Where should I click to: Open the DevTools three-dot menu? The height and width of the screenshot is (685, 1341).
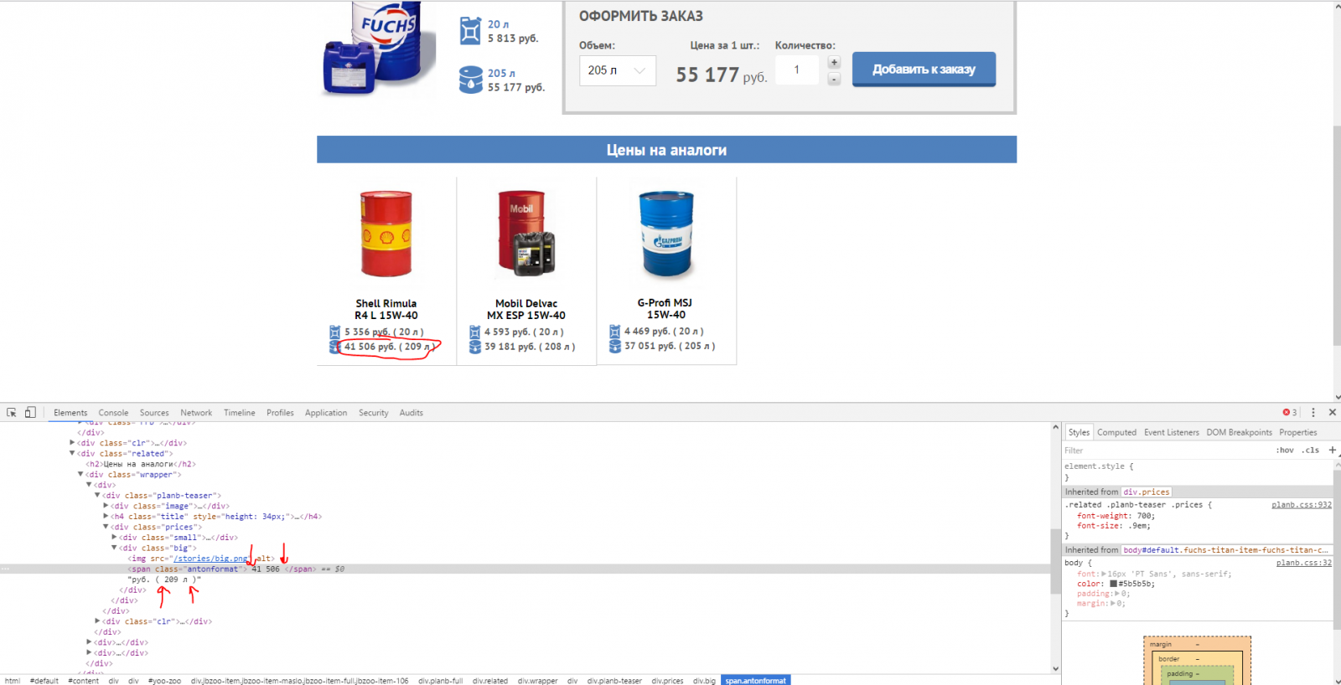pos(1313,412)
